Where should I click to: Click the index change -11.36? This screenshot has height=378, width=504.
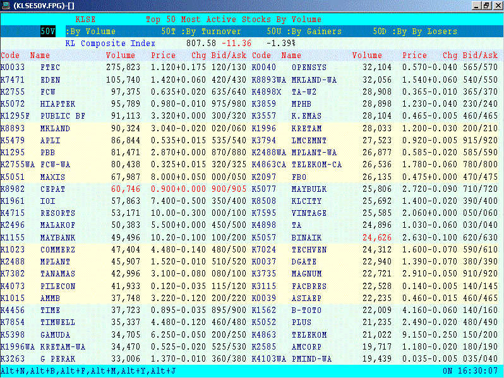[x=237, y=44]
